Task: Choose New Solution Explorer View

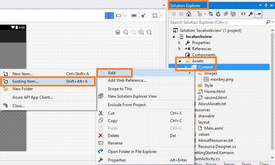Action: [x=132, y=97]
